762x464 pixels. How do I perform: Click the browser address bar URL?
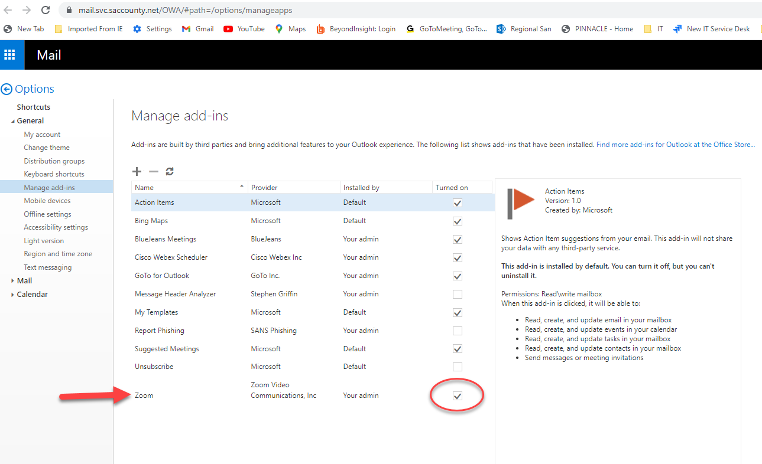pos(185,10)
